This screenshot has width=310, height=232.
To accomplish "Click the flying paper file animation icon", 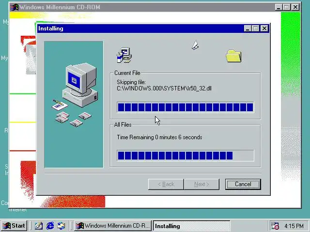I will 195,45.
